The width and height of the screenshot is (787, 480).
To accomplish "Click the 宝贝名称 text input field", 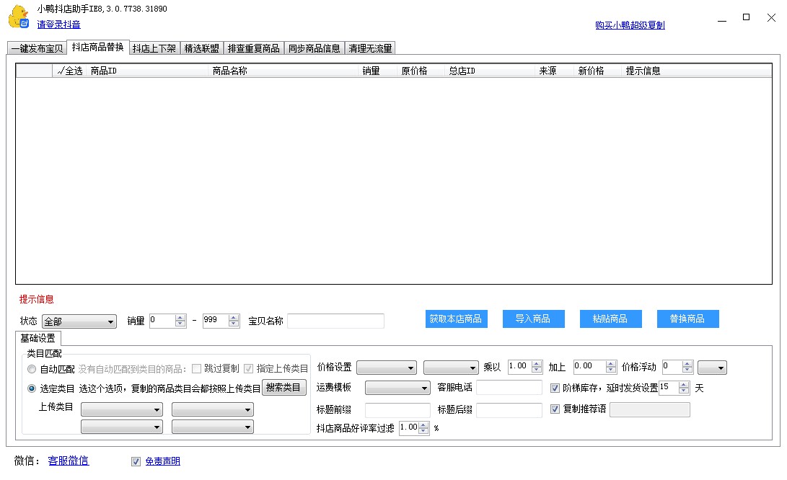I will click(x=335, y=321).
